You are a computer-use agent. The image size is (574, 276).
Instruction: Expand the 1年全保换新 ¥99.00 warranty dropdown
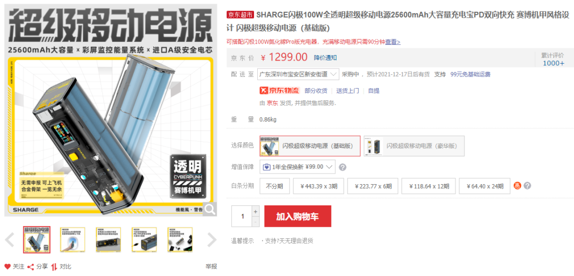point(297,167)
